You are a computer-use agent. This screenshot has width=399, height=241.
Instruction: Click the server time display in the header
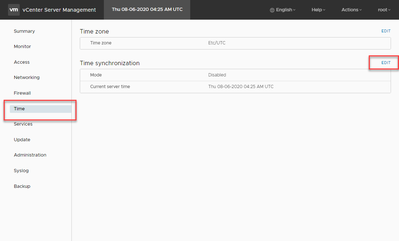147,10
